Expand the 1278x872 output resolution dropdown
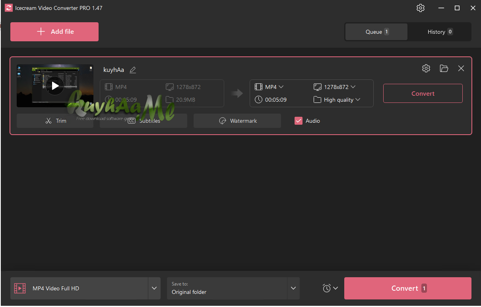Screen dimensions: 481x307 (334, 87)
